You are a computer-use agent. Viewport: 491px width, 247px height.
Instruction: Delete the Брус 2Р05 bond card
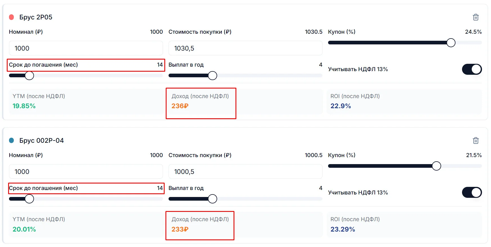pos(476,17)
